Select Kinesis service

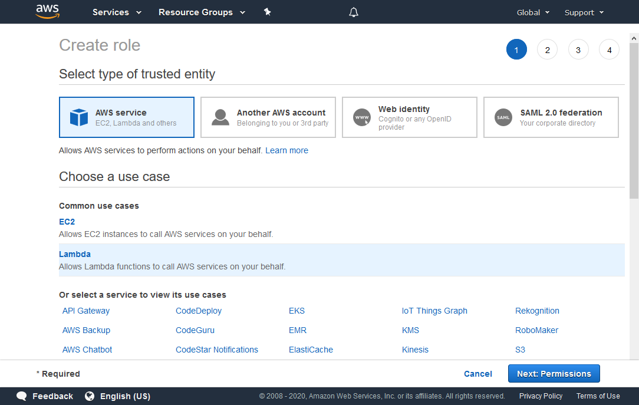click(x=415, y=350)
